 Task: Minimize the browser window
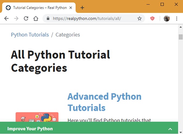(x=148, y=4)
